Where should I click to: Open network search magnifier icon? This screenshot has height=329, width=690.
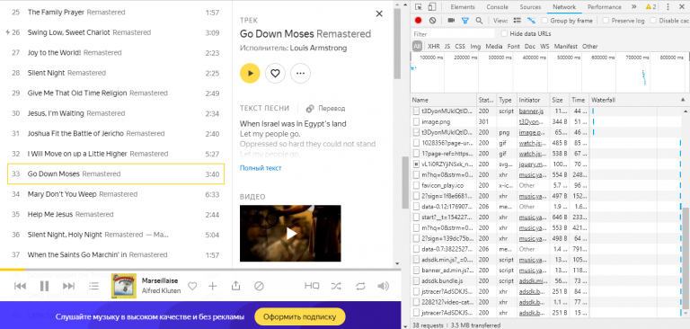479,21
